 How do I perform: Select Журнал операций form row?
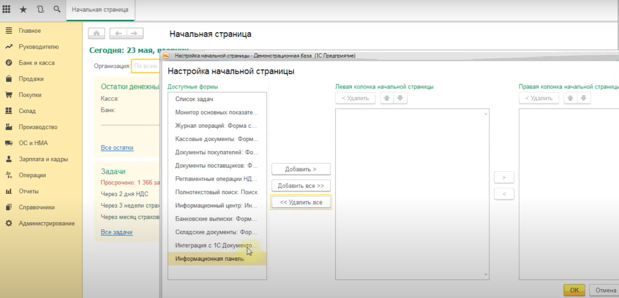[x=217, y=125]
